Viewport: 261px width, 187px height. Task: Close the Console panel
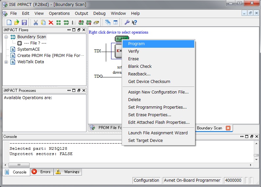[x=257, y=137]
